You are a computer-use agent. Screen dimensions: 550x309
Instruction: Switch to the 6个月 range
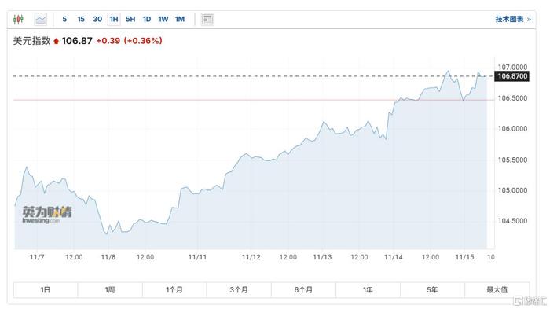pyautogui.click(x=303, y=289)
